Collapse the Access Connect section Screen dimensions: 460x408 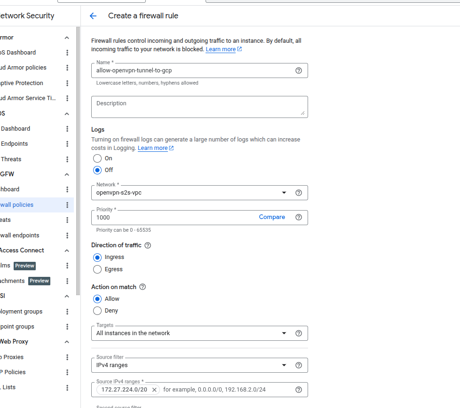coord(67,251)
